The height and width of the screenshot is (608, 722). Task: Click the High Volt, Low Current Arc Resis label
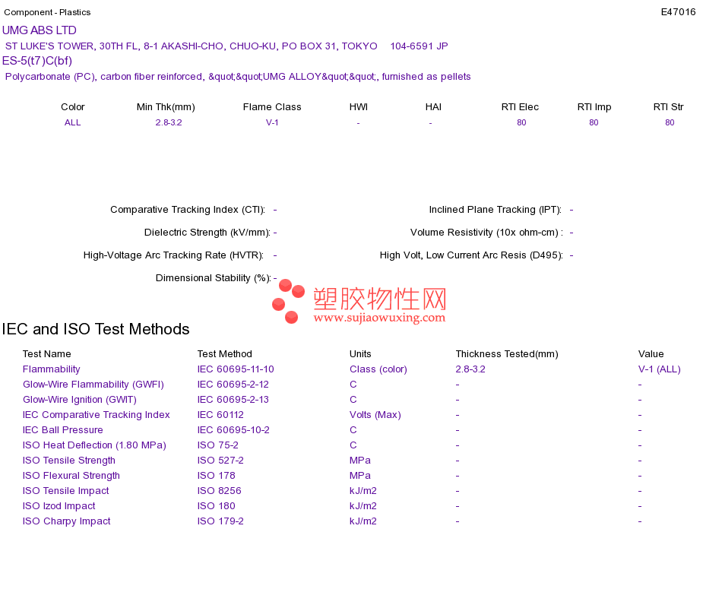[471, 255]
